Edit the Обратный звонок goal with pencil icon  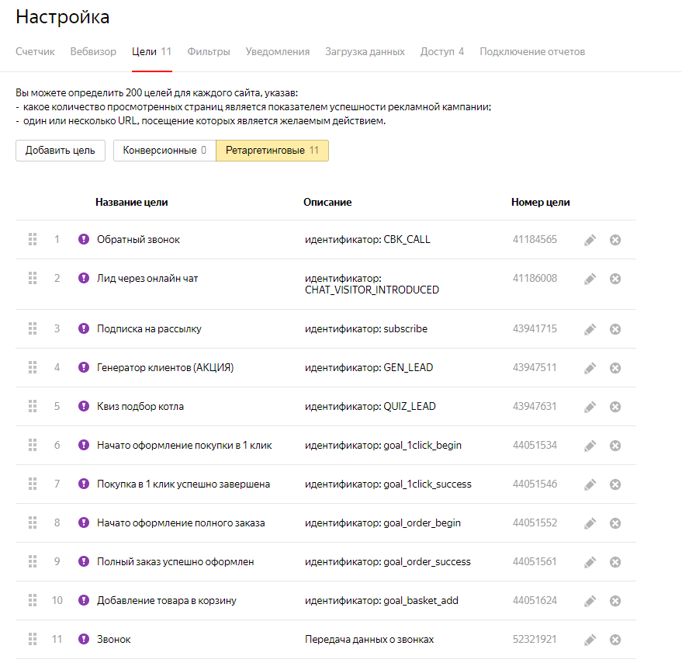pyautogui.click(x=590, y=240)
